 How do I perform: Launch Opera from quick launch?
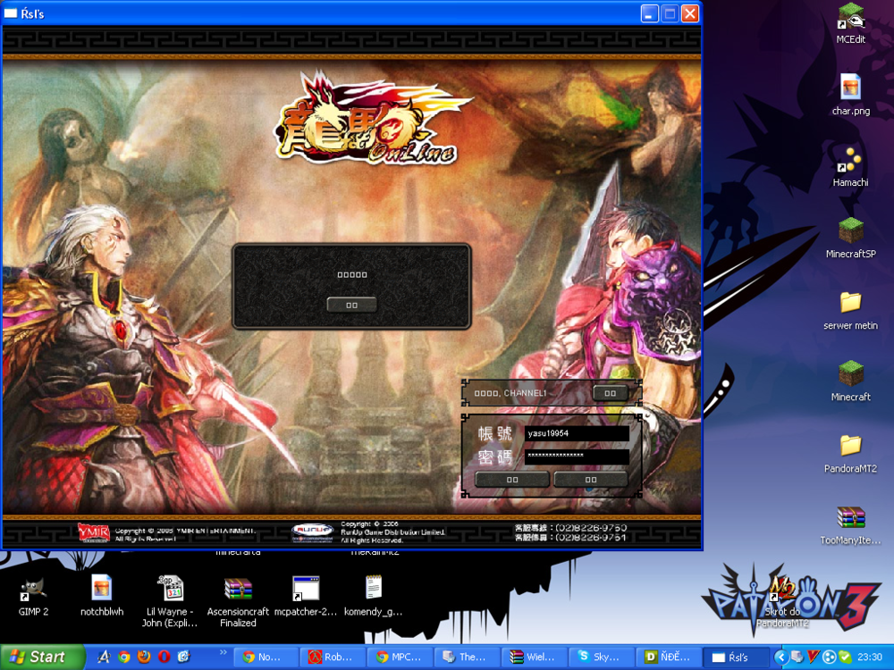[164, 657]
